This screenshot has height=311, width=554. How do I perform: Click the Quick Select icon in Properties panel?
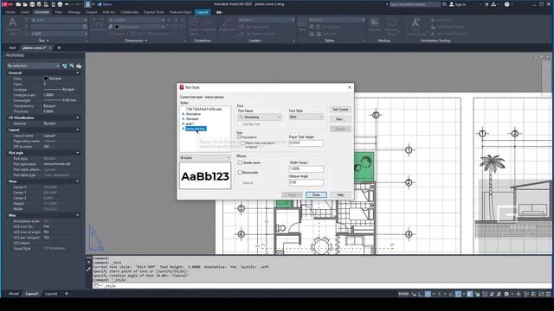(x=79, y=66)
